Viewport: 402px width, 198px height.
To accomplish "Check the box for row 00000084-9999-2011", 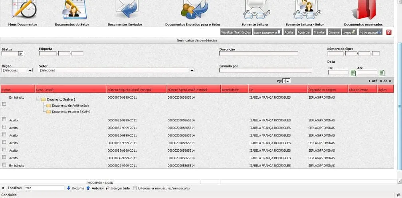I will 4,142.
